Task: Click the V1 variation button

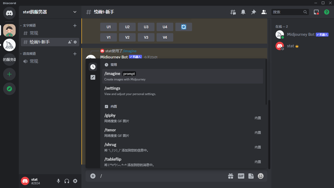Action: tap(109, 37)
